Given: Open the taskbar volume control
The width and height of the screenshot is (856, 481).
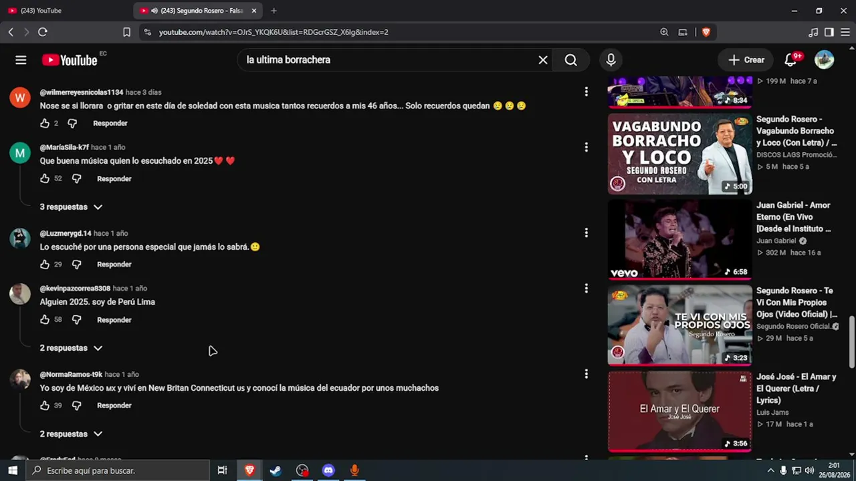Looking at the screenshot, I should point(809,470).
